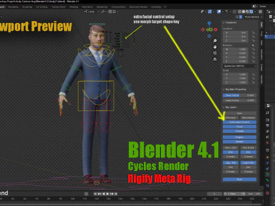Image resolution: width=275 pixels, height=206 pixels.
Task: Switch to the Texture Paint workspace
Action: [x=58, y=7]
